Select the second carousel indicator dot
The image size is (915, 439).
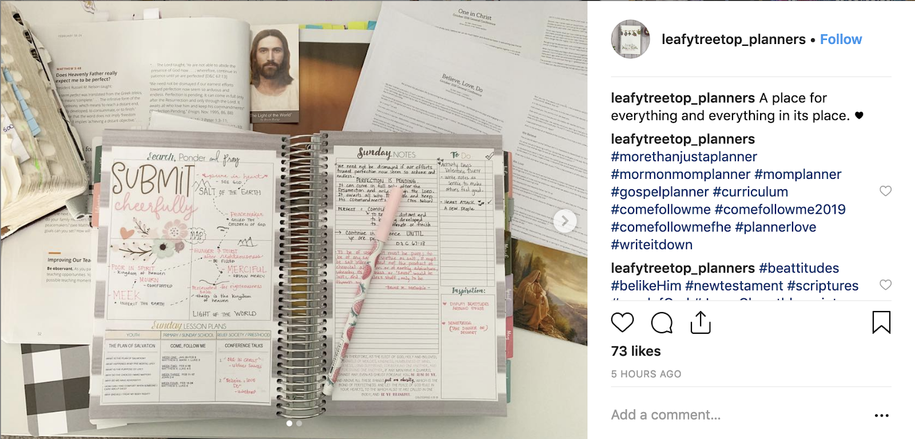[x=299, y=424]
